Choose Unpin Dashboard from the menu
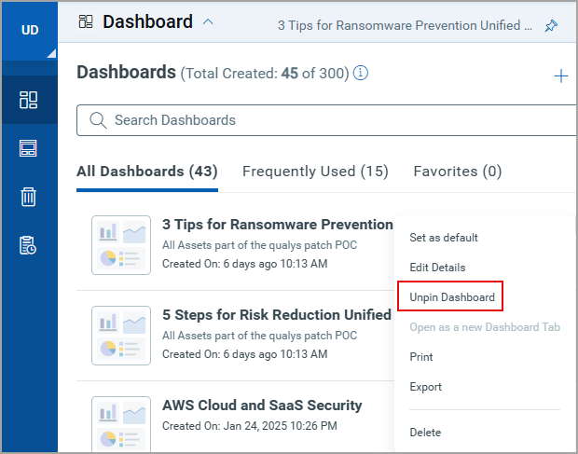 click(x=452, y=297)
